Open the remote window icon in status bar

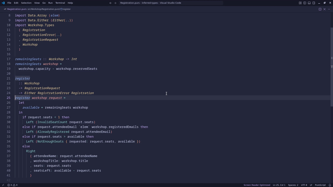(3, 185)
